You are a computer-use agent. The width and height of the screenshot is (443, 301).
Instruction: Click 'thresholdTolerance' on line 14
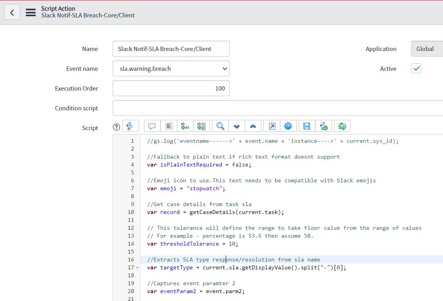[x=189, y=244]
